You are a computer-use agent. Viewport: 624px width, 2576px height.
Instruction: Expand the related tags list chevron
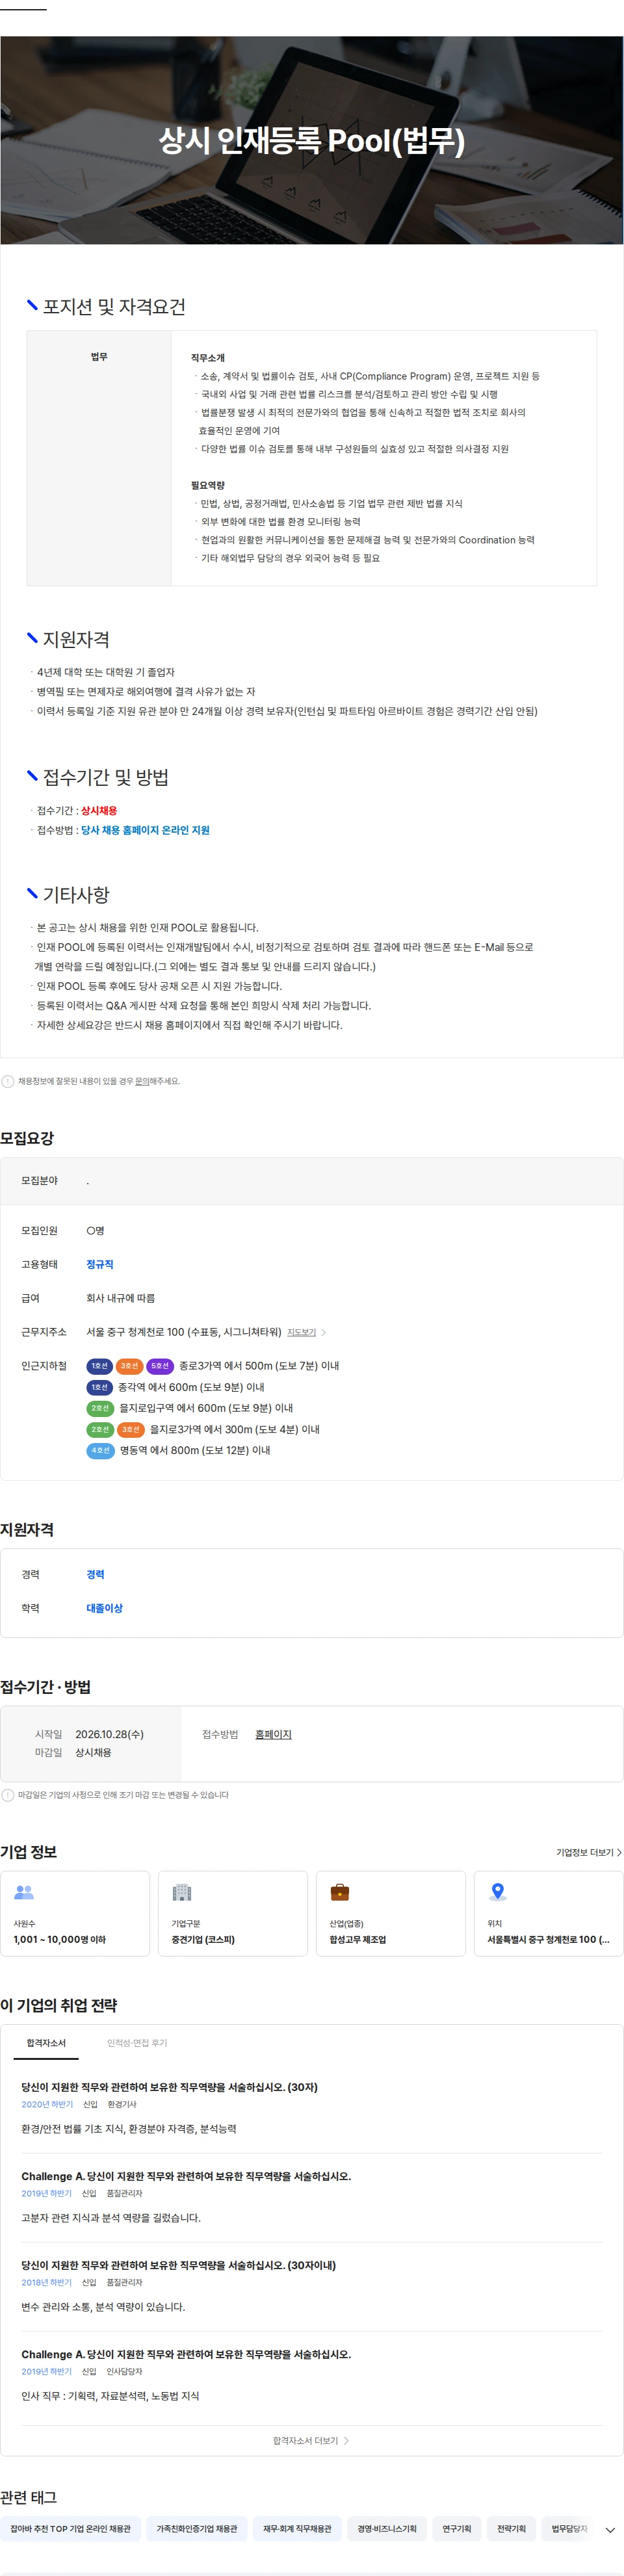click(610, 2529)
